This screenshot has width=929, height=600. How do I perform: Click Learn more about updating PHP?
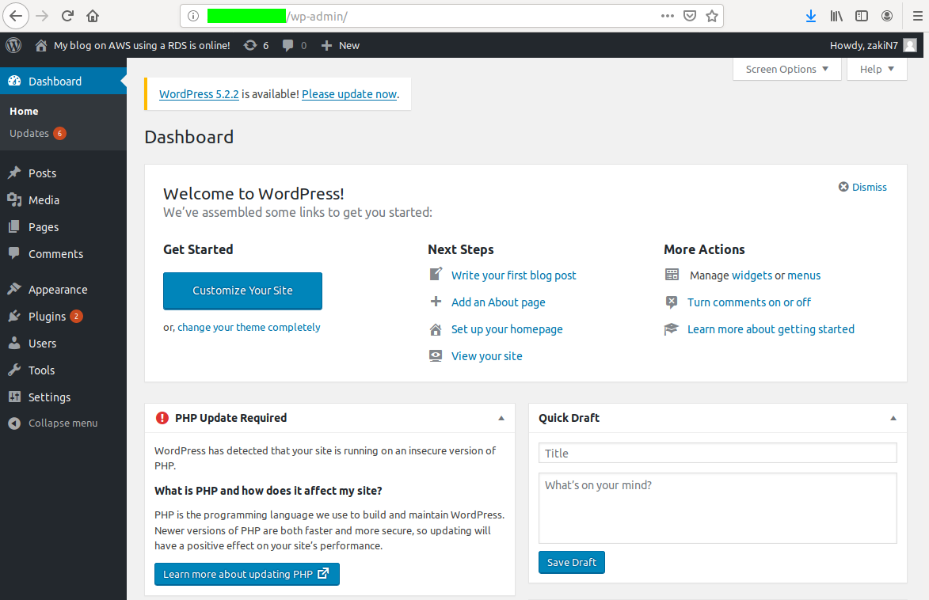(247, 575)
